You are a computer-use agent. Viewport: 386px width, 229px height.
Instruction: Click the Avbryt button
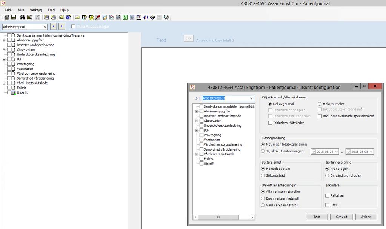click(366, 217)
